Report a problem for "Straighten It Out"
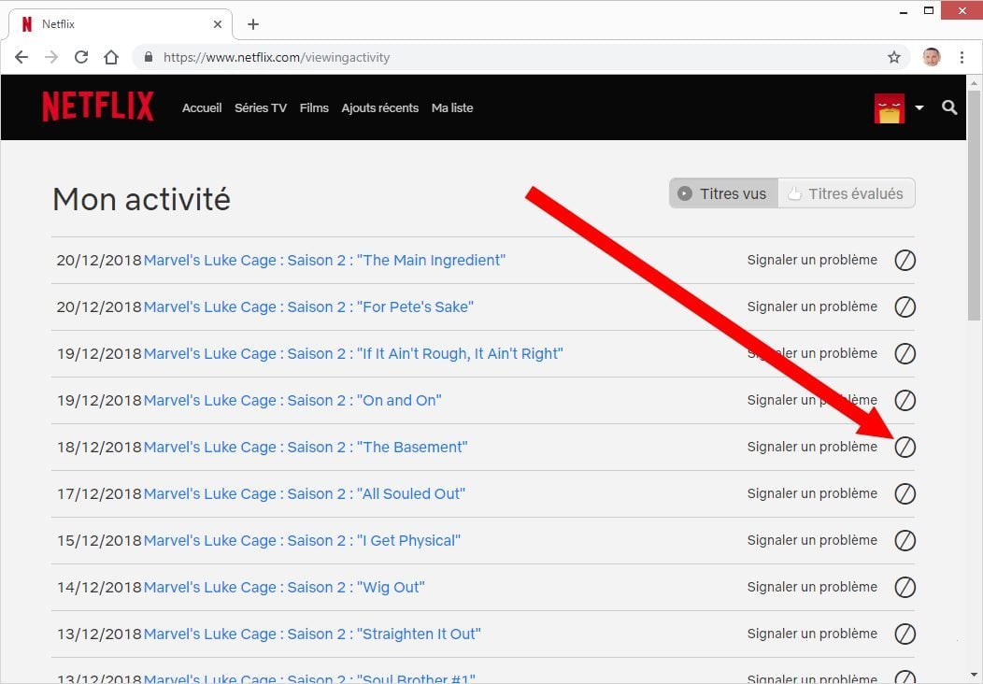The height and width of the screenshot is (684, 983). 812,634
